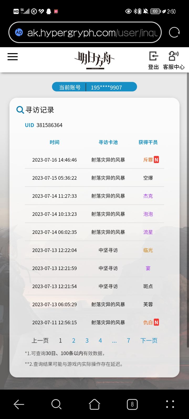The width and height of the screenshot is (189, 419).
Task: Go to page 2 of records
Action: [73, 341]
